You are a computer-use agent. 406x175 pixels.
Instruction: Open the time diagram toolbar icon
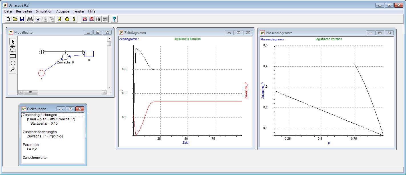click(85, 19)
